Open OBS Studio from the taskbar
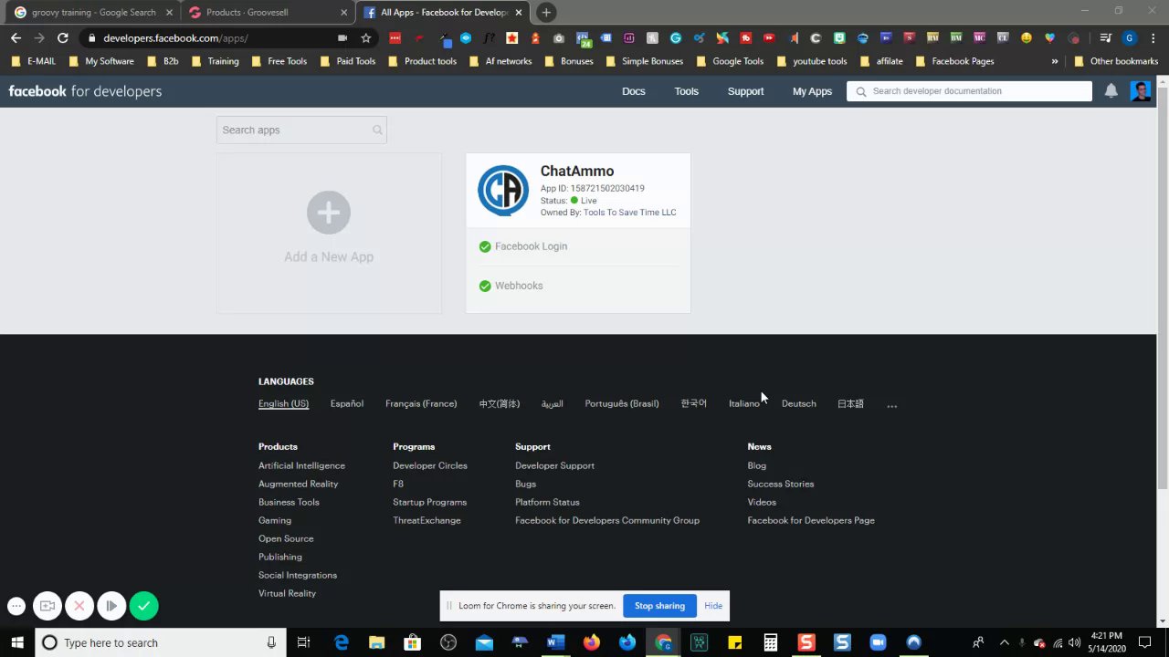Screen dimensions: 1169x657 (448, 642)
